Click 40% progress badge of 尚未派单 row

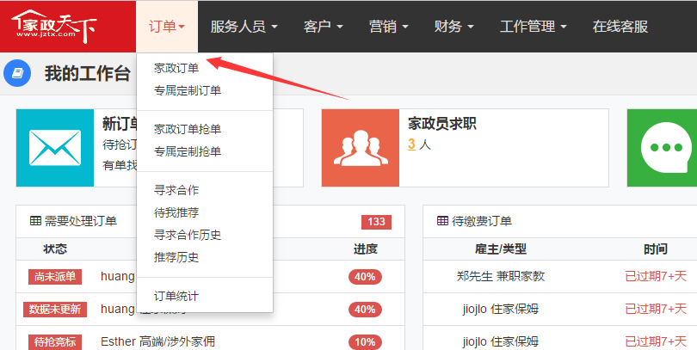[365, 277]
